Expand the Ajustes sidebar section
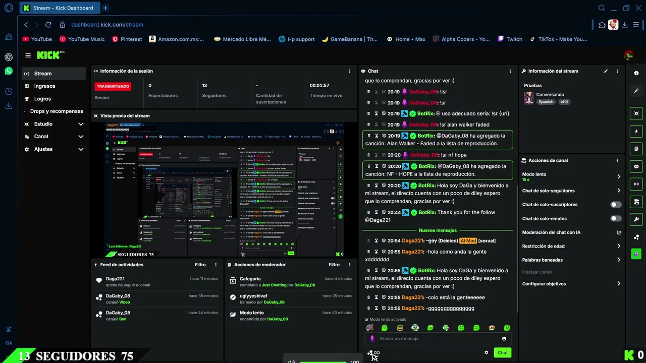The width and height of the screenshot is (646, 363). (x=81, y=149)
